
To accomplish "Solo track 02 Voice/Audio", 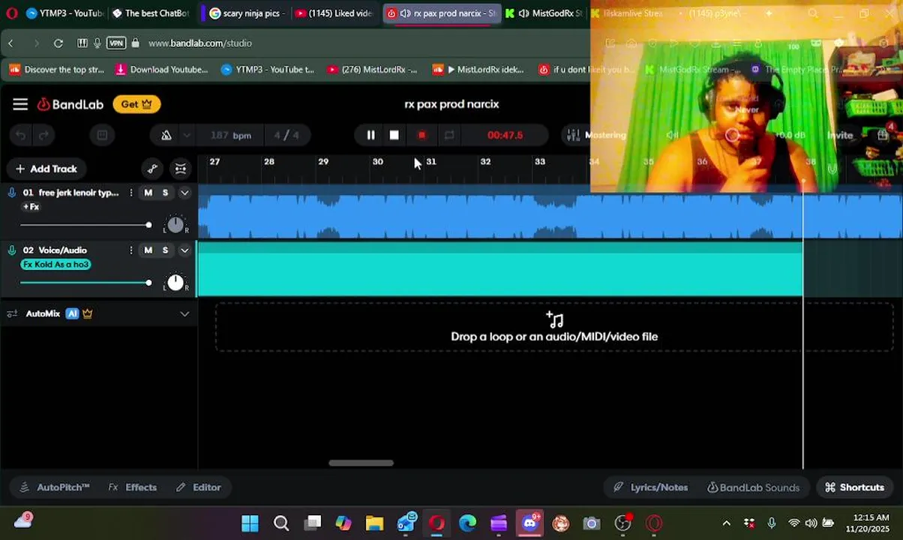I will pos(166,250).
